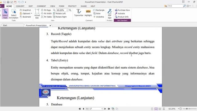Open the VIEW ribbon tab
The image size is (197, 111).
(x=53, y=6)
